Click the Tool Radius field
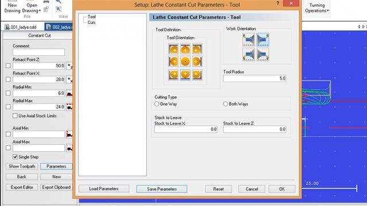This screenshot has height=206, width=367. (x=255, y=78)
